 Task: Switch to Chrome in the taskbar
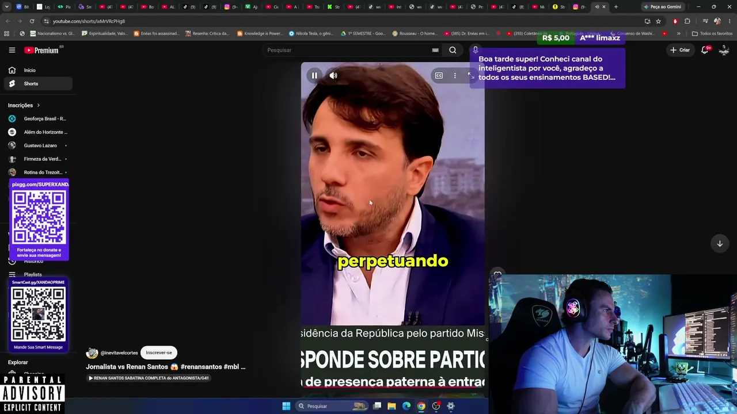click(x=421, y=406)
